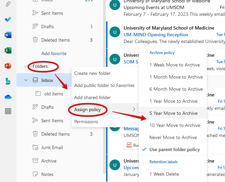Image resolution: width=225 pixels, height=182 pixels.
Task: Choose Create new folder from context menu
Action: click(x=92, y=73)
